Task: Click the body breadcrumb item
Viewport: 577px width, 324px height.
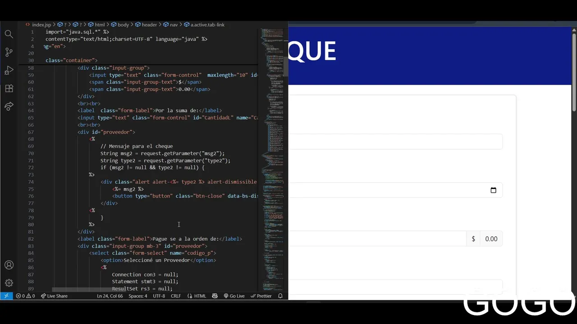Action: coord(120,25)
